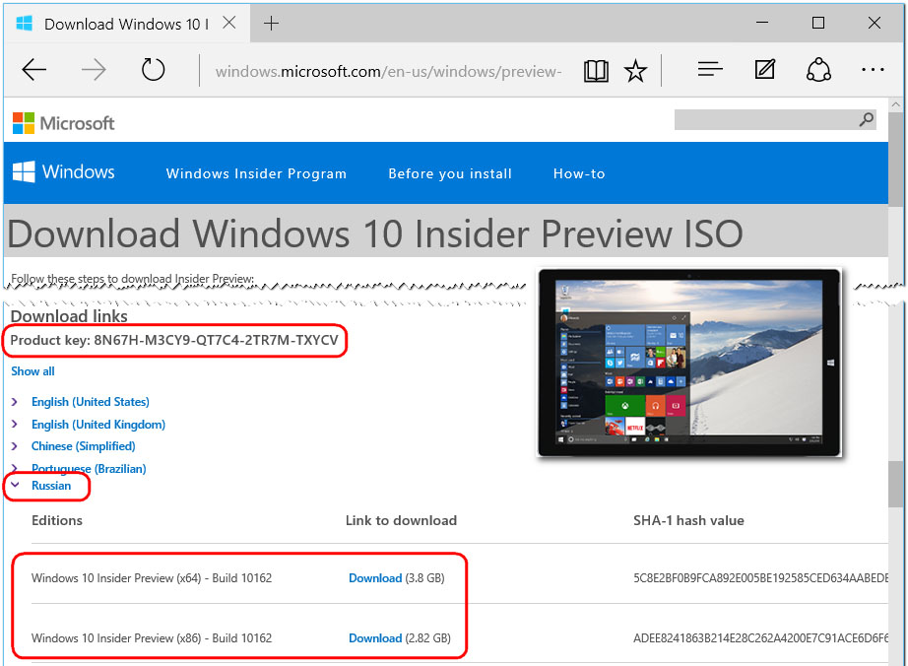This screenshot has height=666, width=908.
Task: Click the Surface tablet image
Action: pos(689,364)
